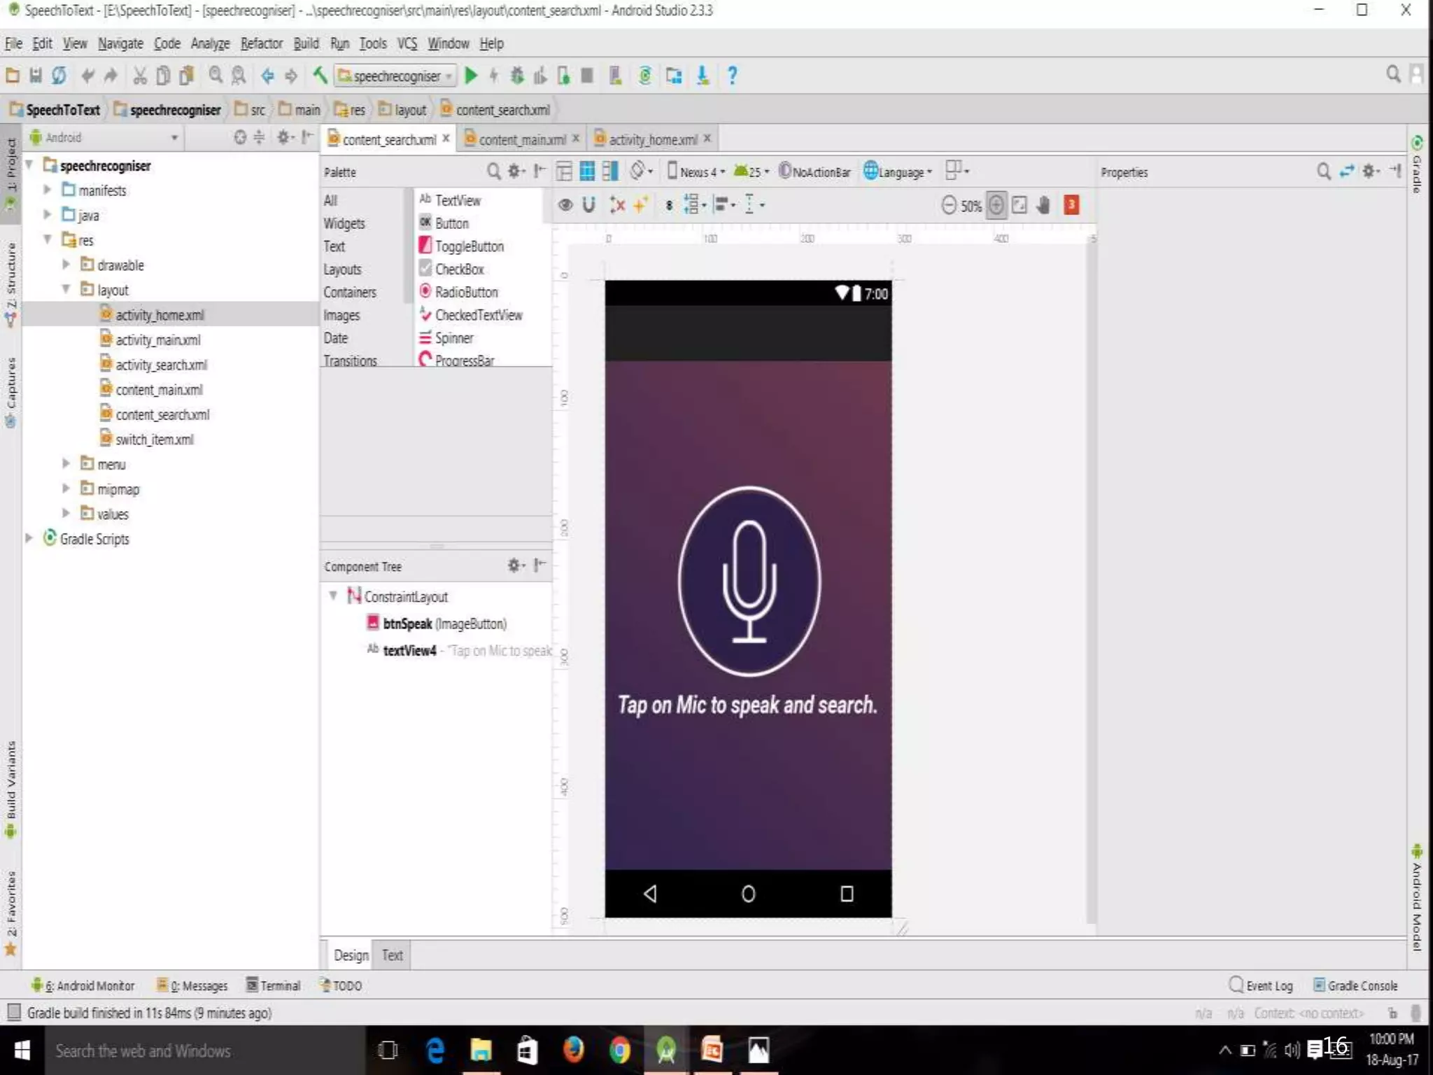
Task: Click the Debug app bug icon
Action: pos(517,76)
